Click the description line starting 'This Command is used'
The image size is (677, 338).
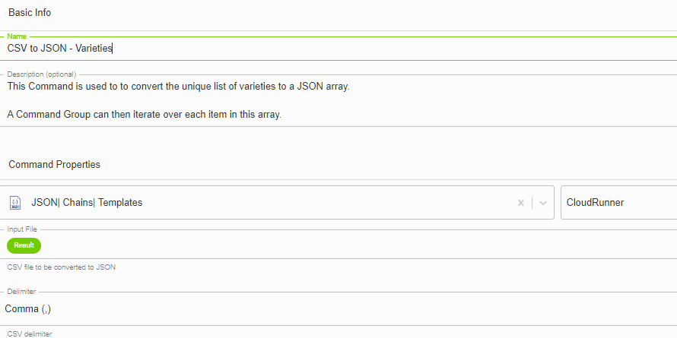click(x=178, y=87)
